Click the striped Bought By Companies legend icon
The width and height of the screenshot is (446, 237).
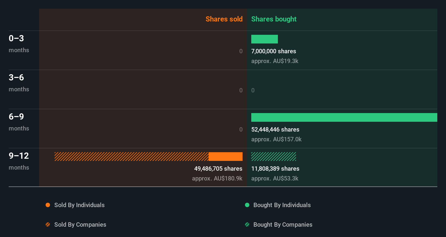pos(247,224)
